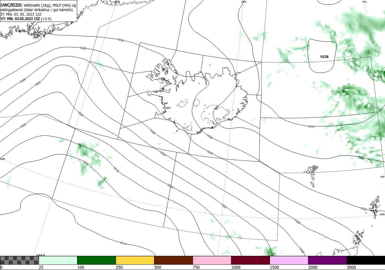Click the '15W' longitude label
Viewport: 385px width, 270px height.
[x=244, y=2]
